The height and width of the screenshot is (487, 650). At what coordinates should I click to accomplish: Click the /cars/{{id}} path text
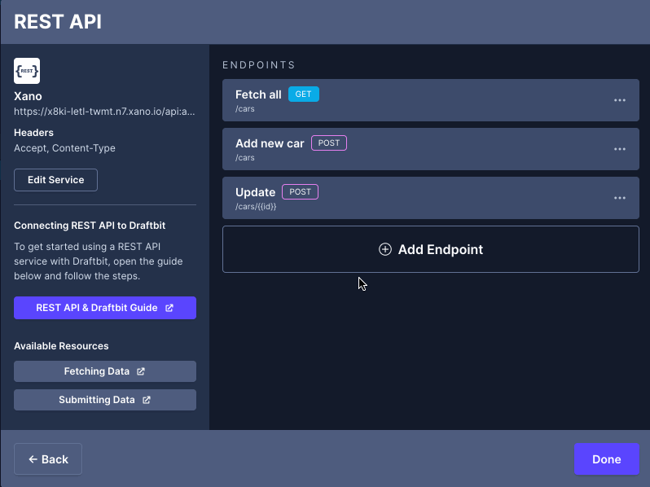256,206
